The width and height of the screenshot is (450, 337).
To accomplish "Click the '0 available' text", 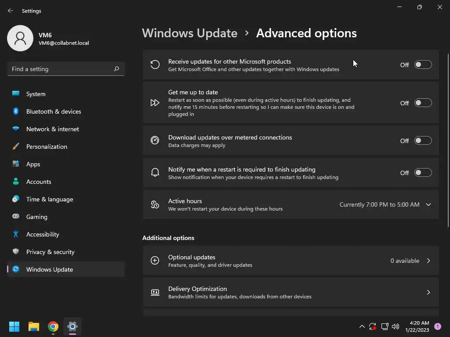I will (x=405, y=261).
